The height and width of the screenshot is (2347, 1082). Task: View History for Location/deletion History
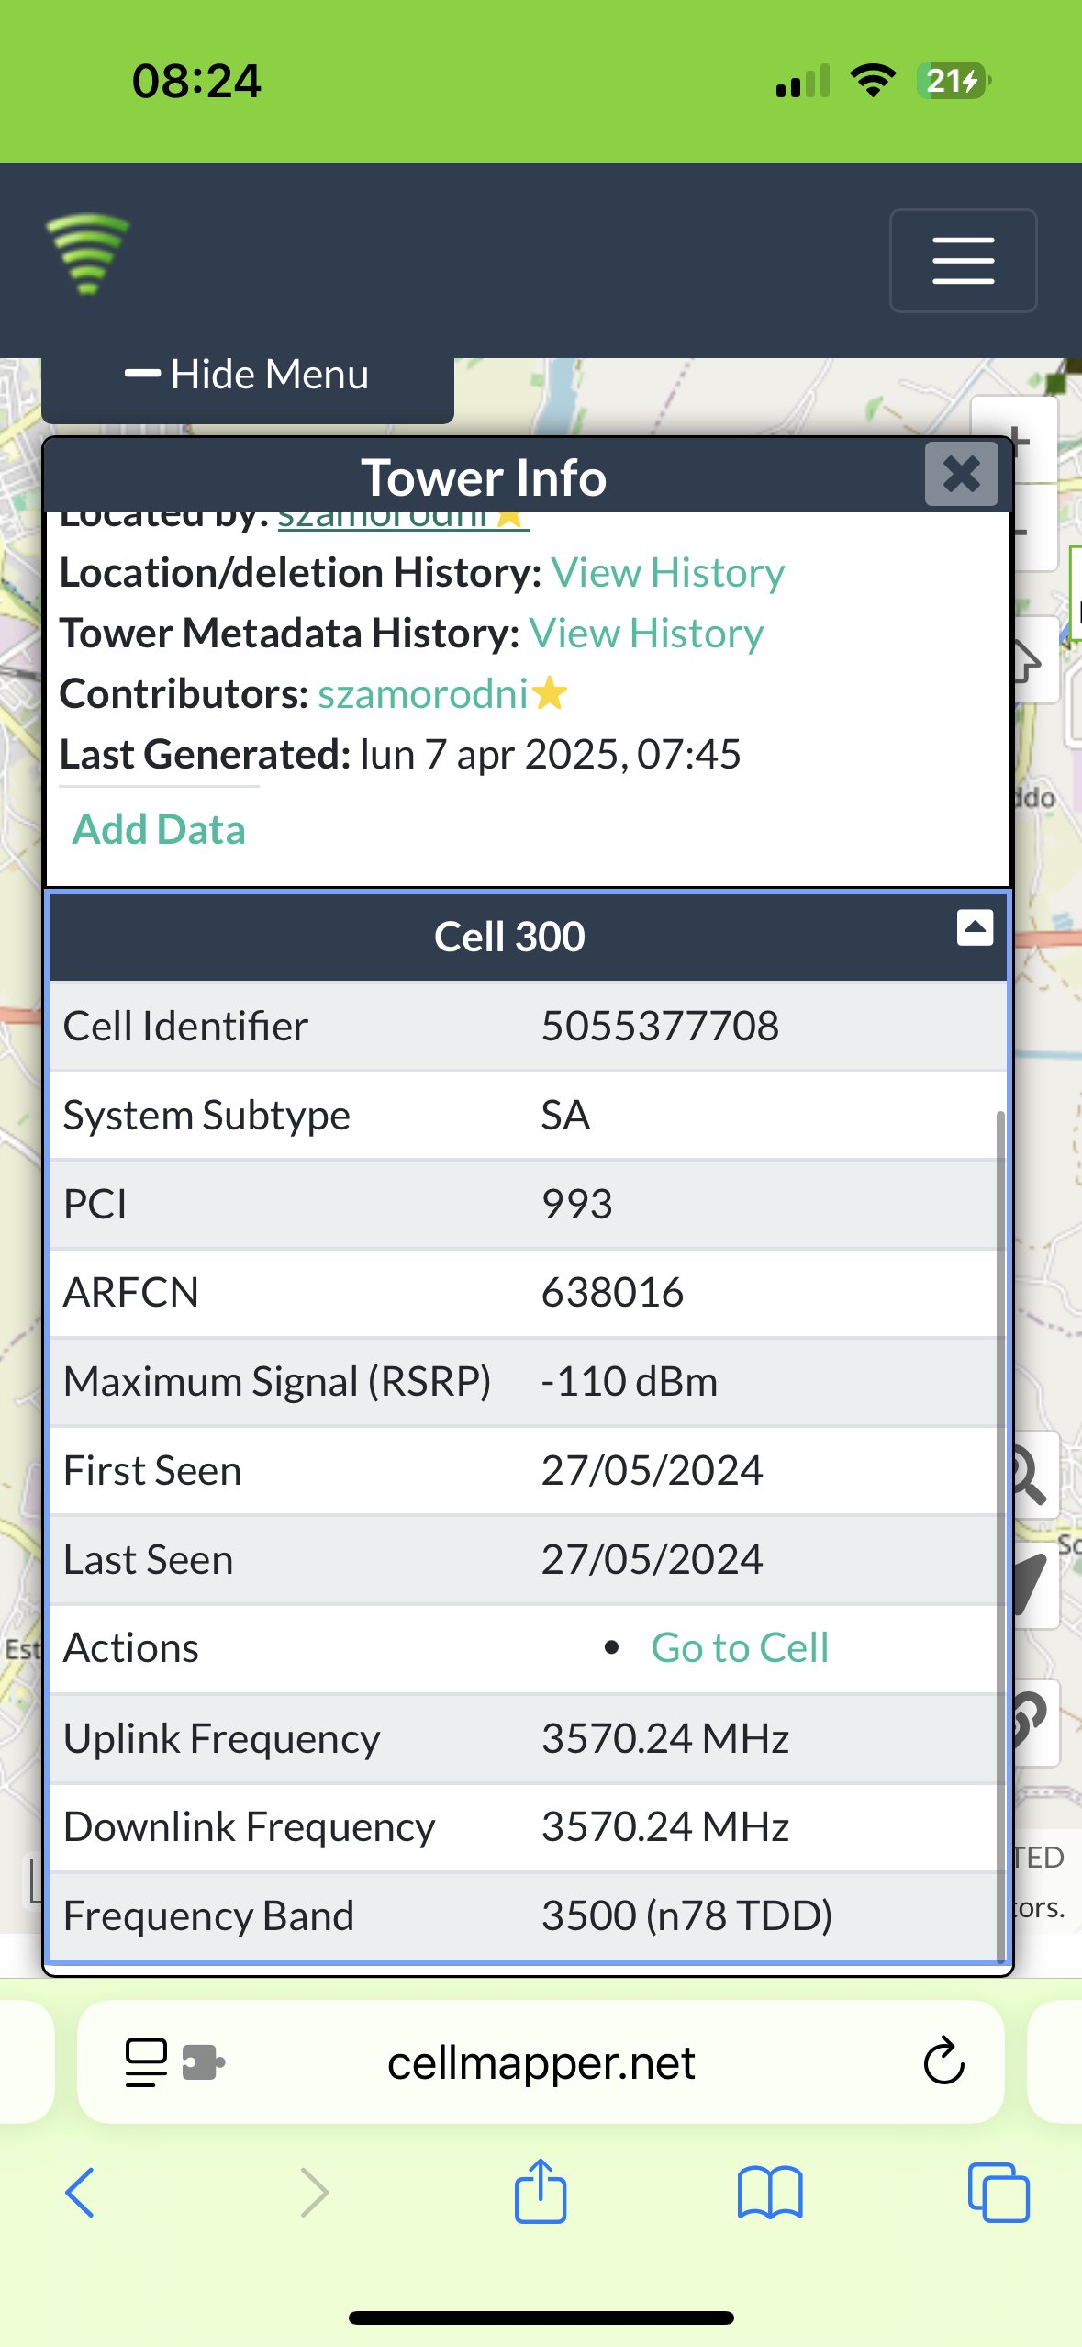[667, 573]
